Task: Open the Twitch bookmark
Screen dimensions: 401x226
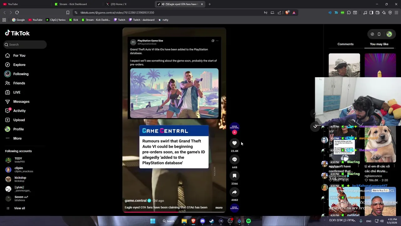Action: click(x=119, y=20)
